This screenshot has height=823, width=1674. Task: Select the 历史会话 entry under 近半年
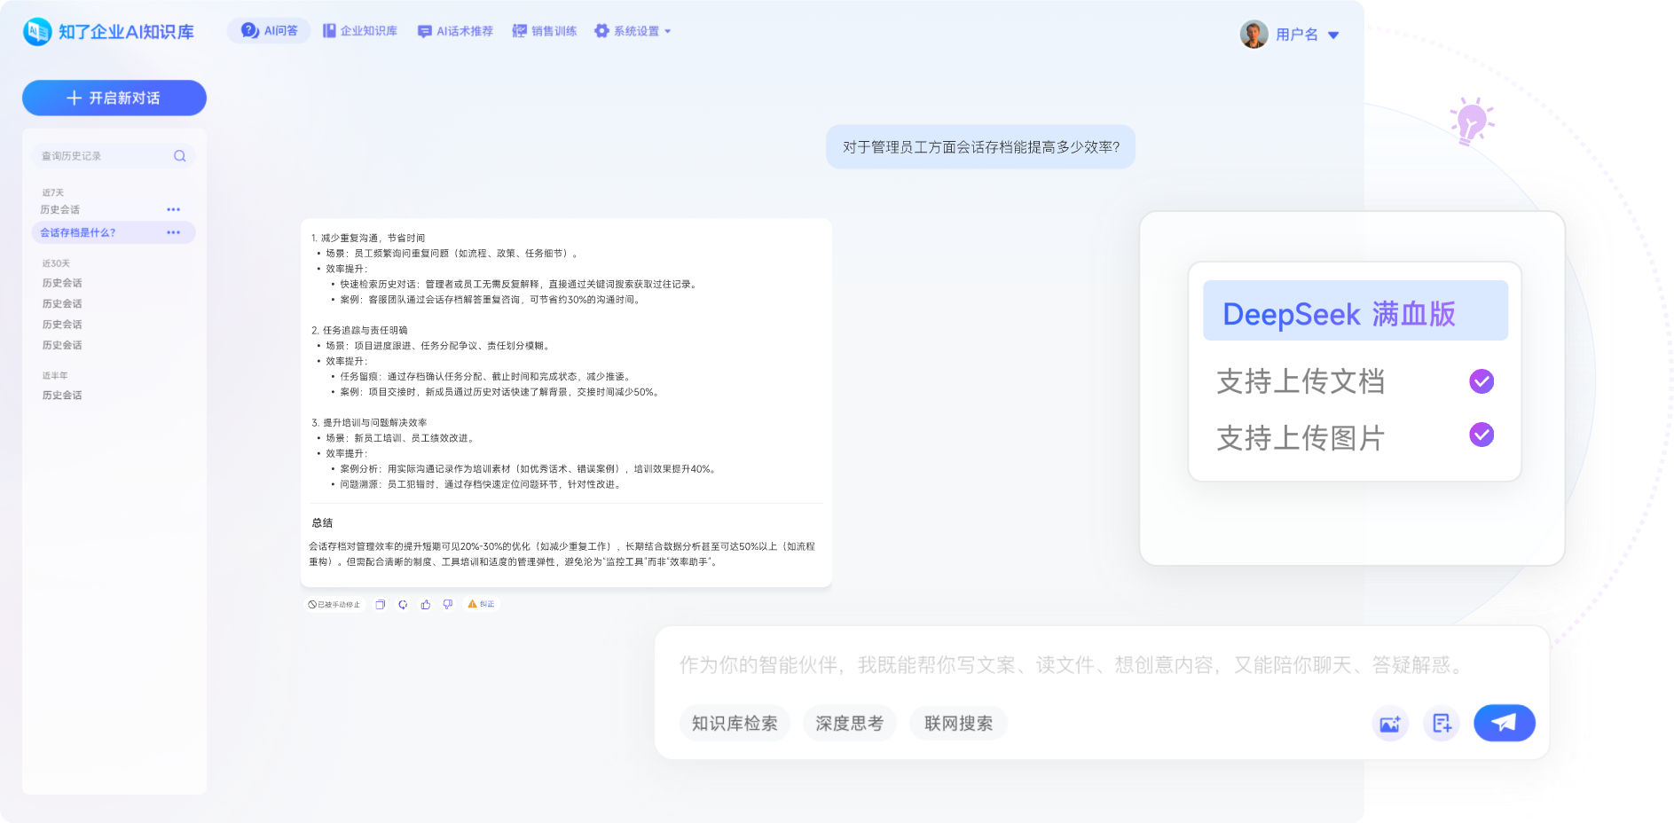62,396
